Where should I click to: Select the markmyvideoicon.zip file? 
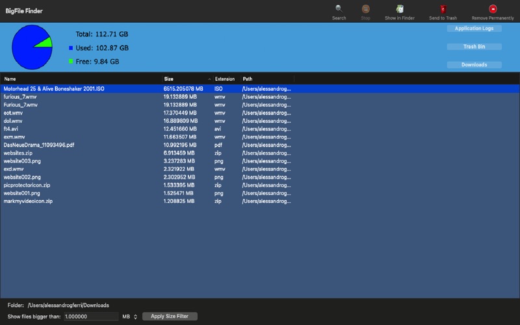click(260, 201)
